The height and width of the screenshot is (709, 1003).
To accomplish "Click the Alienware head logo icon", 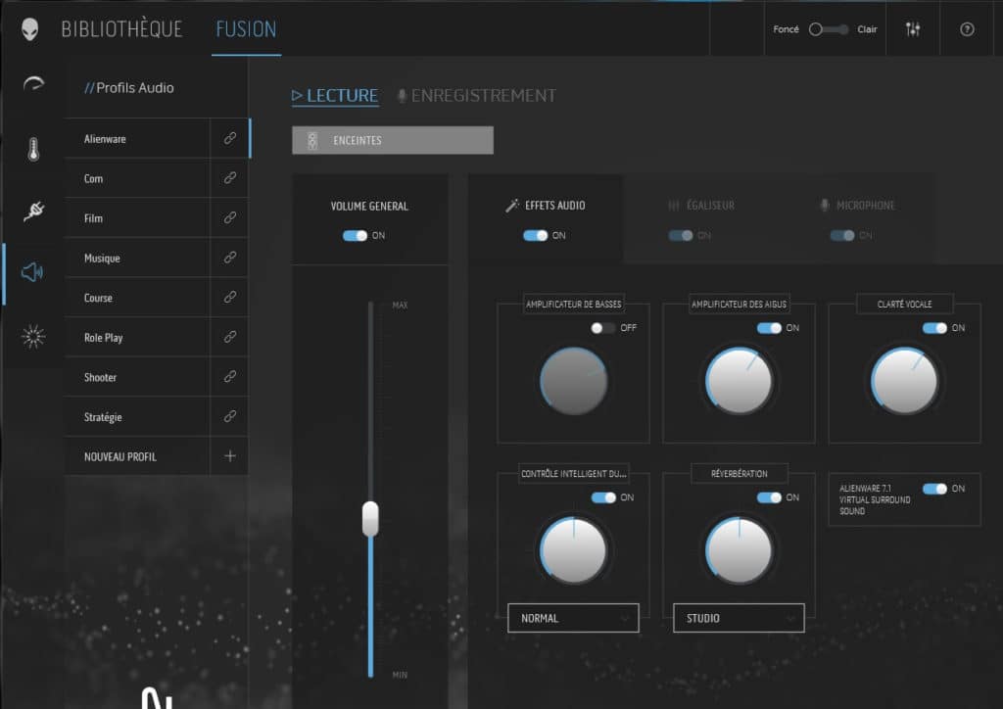I will tap(30, 28).
